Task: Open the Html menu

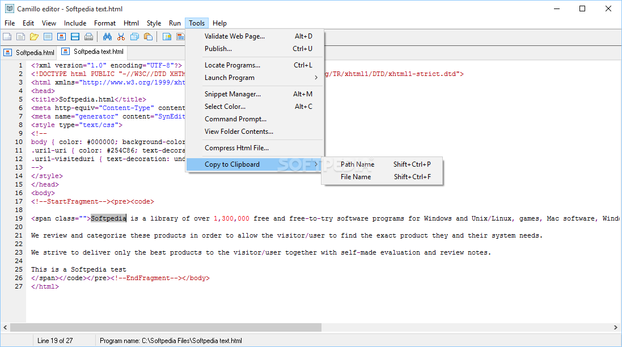Action: click(x=131, y=23)
